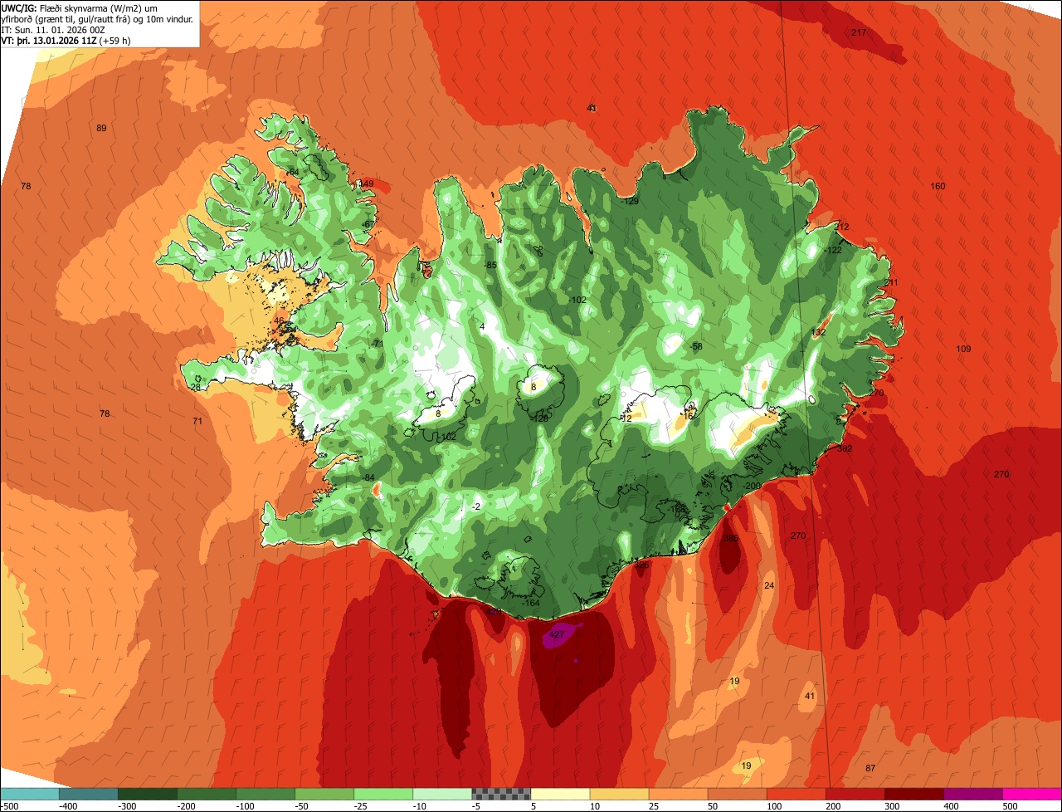Click the 212 value on the northeast coast
The height and width of the screenshot is (812, 1062).
coord(842,227)
